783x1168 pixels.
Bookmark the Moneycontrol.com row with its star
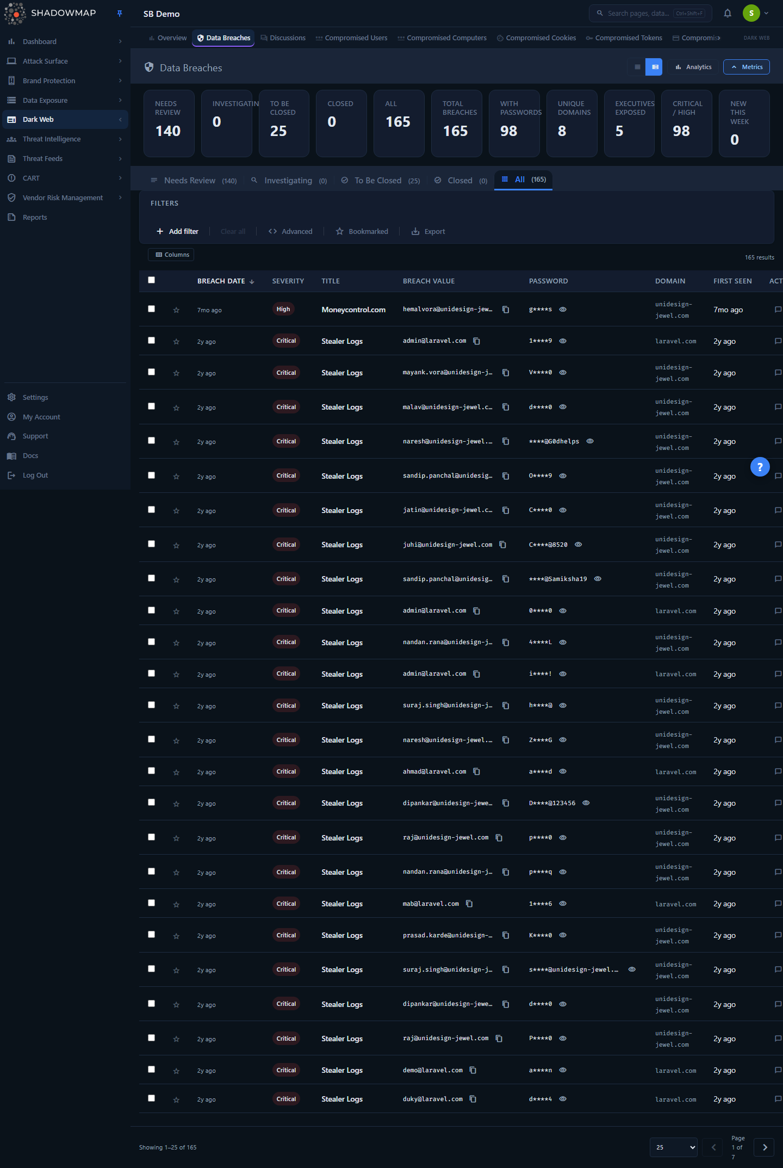pyautogui.click(x=176, y=310)
